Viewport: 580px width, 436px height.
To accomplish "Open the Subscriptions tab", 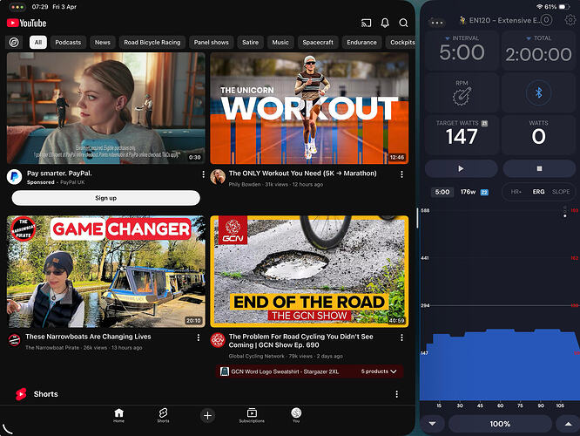I will tap(252, 414).
